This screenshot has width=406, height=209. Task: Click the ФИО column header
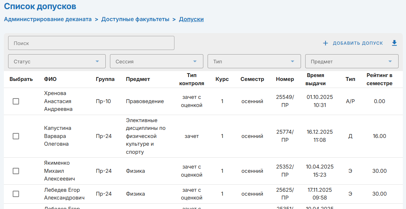[50, 79]
